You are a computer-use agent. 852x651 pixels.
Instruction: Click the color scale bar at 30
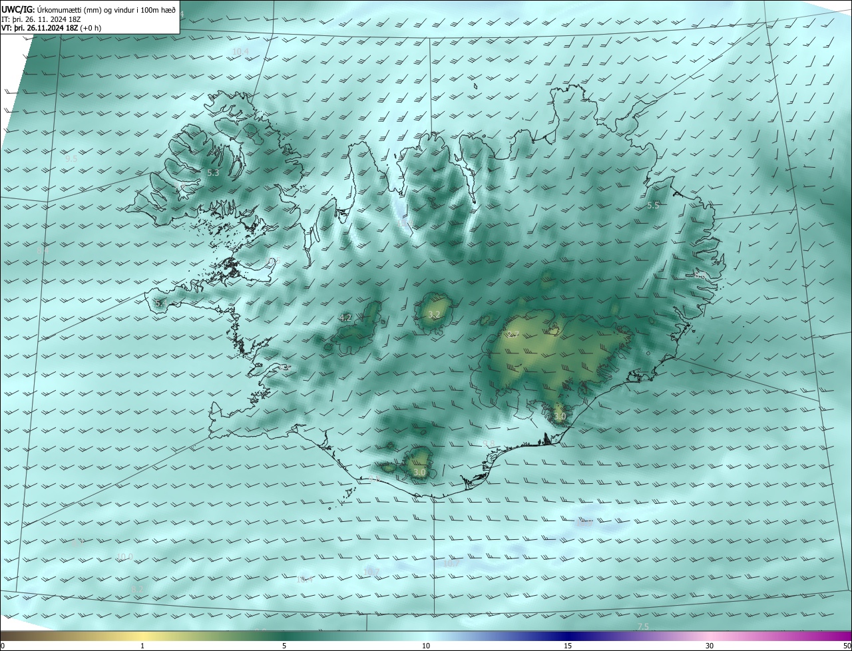pos(710,646)
